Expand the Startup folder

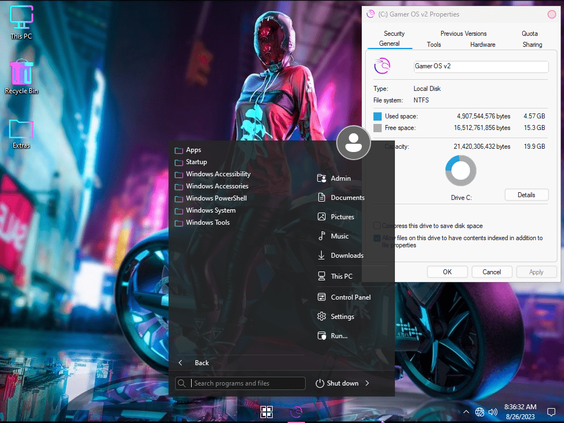tap(191, 162)
